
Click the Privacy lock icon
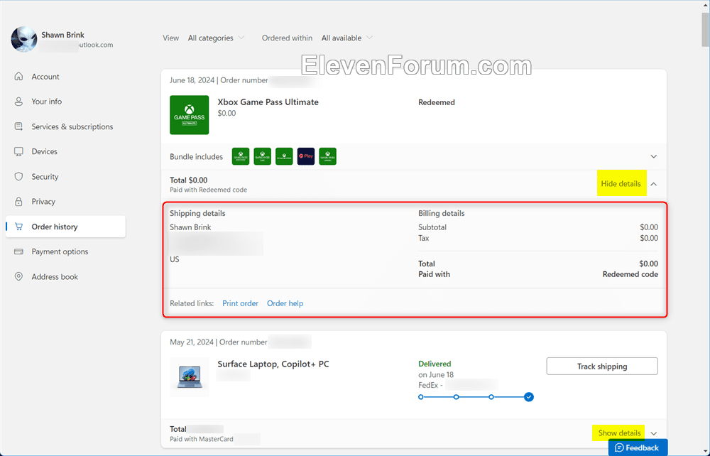pos(18,202)
